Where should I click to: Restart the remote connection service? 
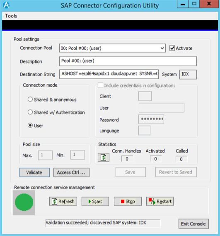(x=160, y=201)
